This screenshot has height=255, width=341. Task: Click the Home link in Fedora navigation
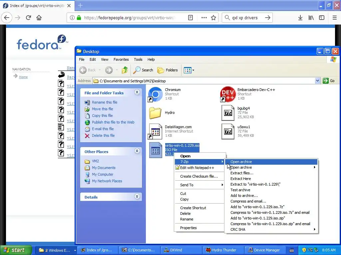pyautogui.click(x=23, y=77)
